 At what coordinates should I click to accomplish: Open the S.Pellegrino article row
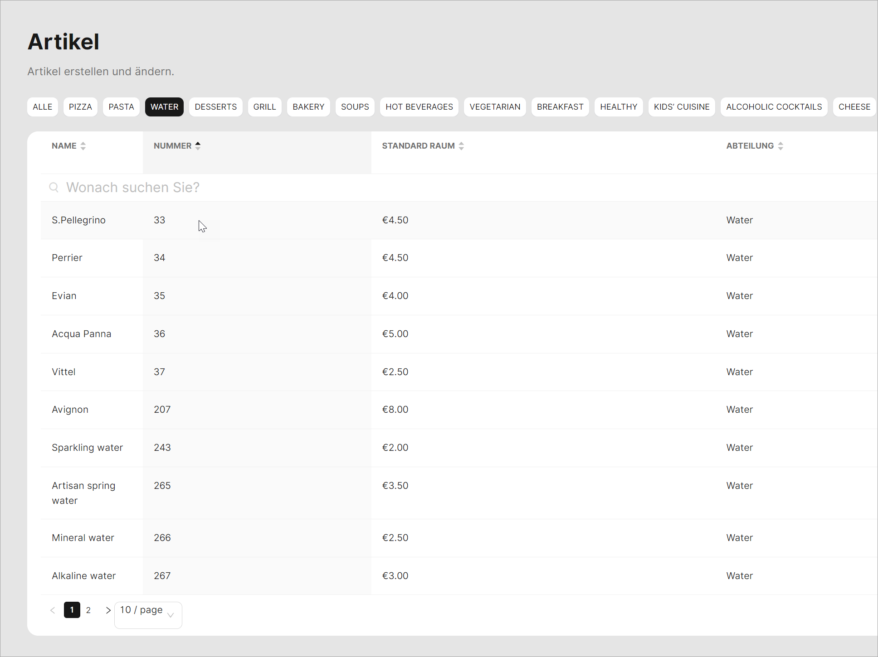click(x=78, y=220)
